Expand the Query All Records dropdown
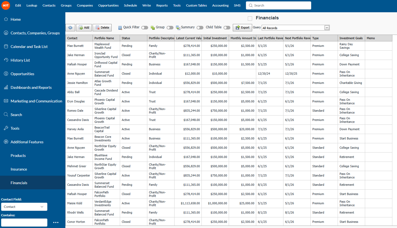The width and height of the screenshot is (397, 228). [327, 28]
